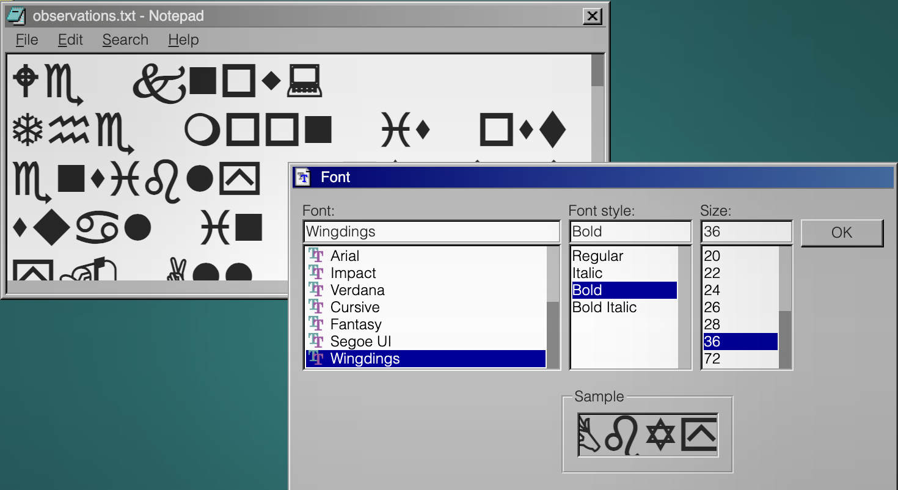Viewport: 898px width, 490px height.
Task: Select Wingdings in the font list
Action: [426, 358]
